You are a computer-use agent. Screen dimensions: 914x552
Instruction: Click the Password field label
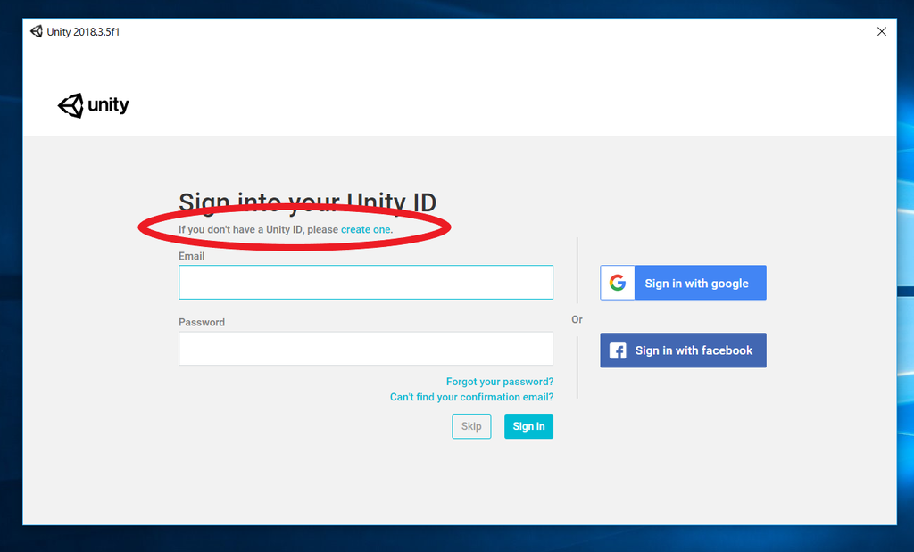tap(201, 323)
